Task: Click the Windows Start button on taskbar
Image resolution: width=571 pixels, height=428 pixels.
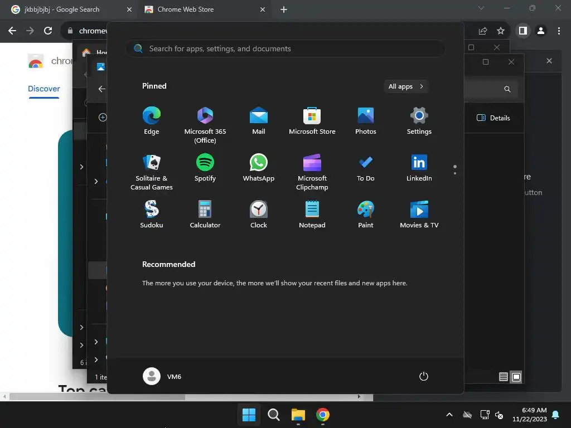Action: [x=249, y=415]
